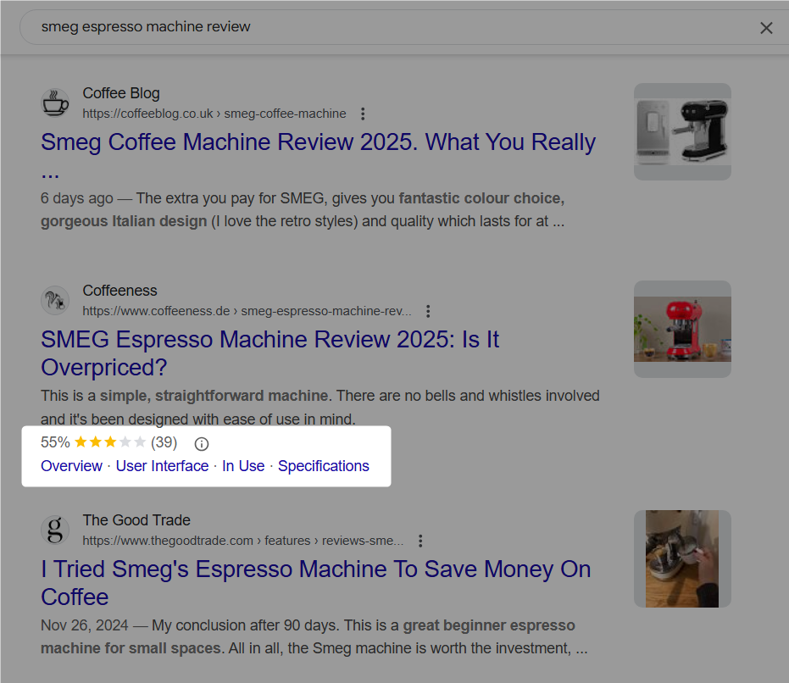The image size is (789, 683).
Task: Jump to the Overview sitelink
Action: click(71, 466)
